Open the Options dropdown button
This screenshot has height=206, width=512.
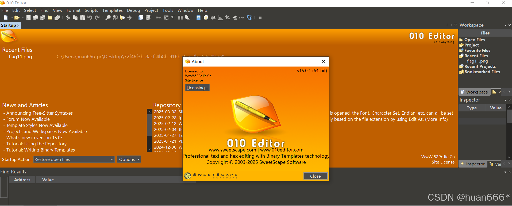(x=129, y=159)
